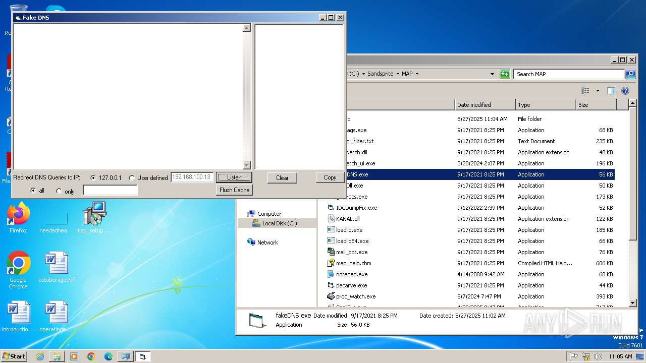The height and width of the screenshot is (363, 646).
Task: Launch Windows Media Player from taskbar
Action: pos(74,356)
